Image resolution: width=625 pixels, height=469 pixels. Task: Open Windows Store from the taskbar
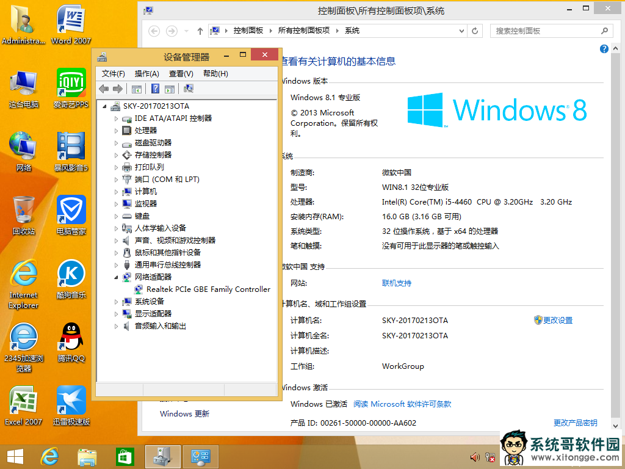[125, 456]
